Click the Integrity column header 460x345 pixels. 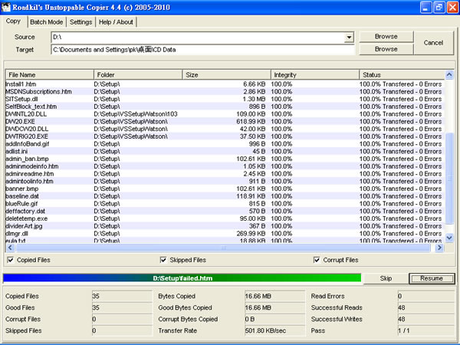314,74
